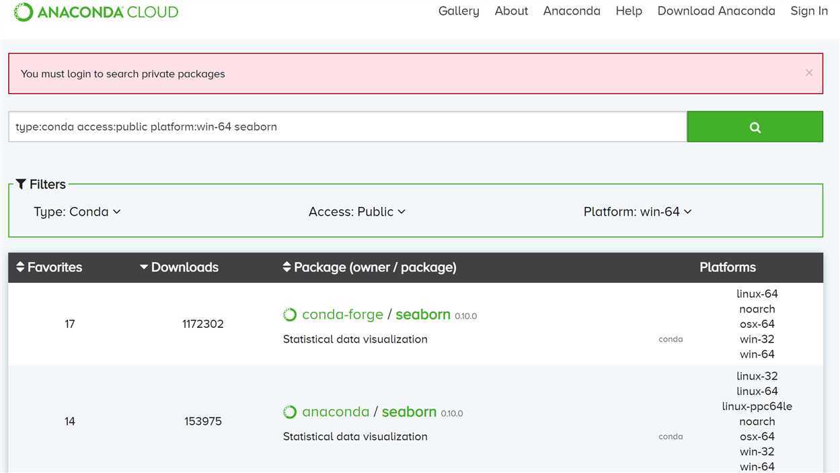Open the Access: Public filter dropdown
The image size is (840, 473).
[357, 212]
